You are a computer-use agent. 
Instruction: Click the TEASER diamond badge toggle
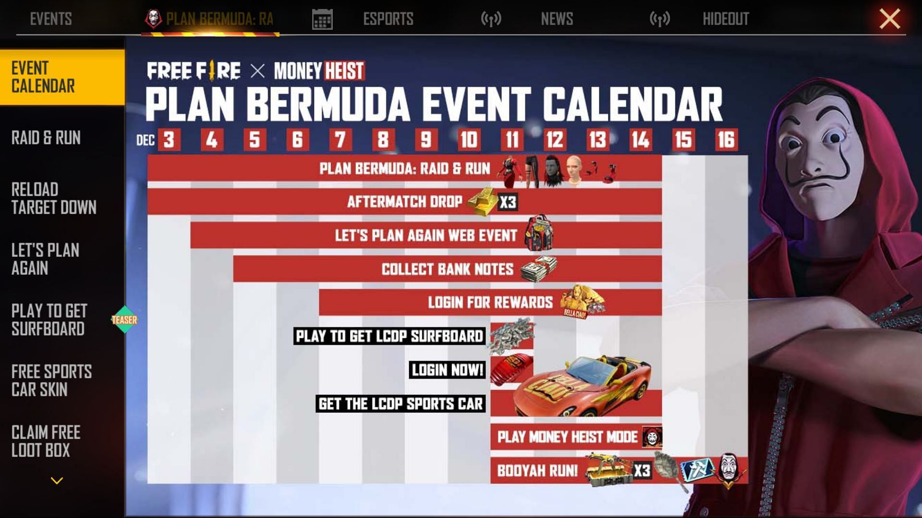pyautogui.click(x=125, y=319)
